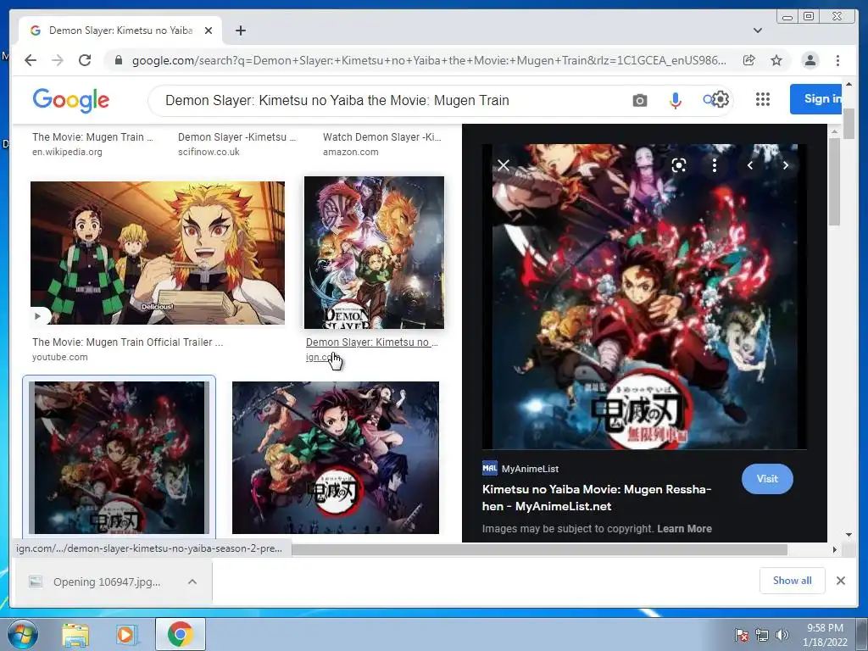
Task: Open Kimetsu no Yaiba MyAnimeList title link
Action: pyautogui.click(x=596, y=498)
